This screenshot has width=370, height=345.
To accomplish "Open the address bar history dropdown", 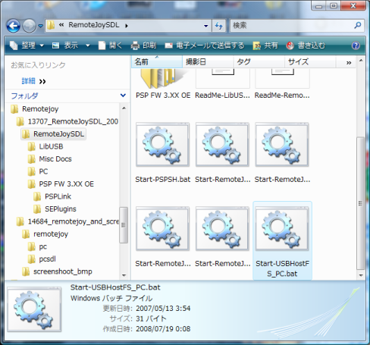I will pyautogui.click(x=206, y=26).
